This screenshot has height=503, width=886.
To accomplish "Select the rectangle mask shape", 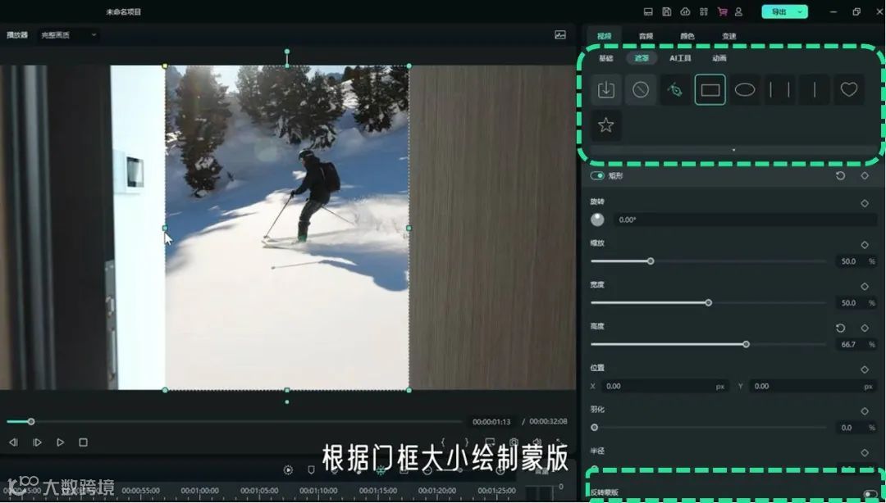I will click(710, 89).
